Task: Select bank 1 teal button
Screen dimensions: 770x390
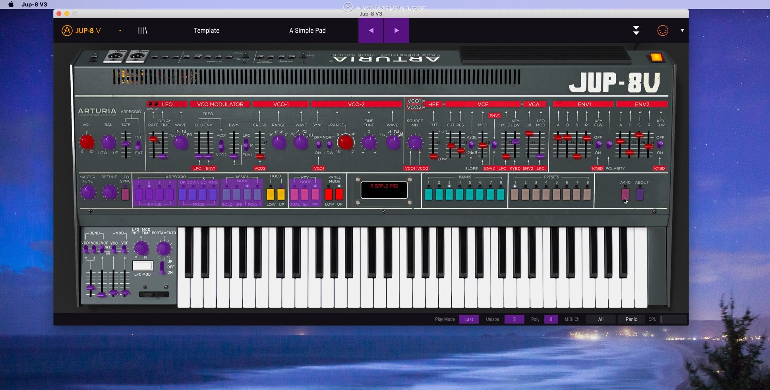Action: click(429, 194)
